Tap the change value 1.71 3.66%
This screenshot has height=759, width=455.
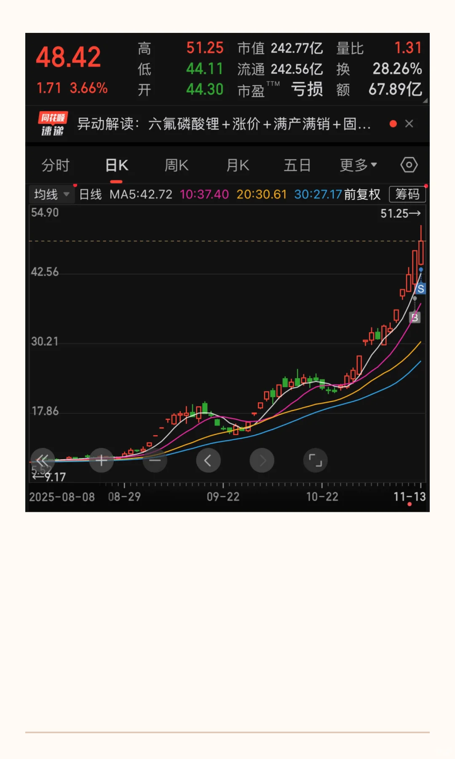[x=72, y=88]
